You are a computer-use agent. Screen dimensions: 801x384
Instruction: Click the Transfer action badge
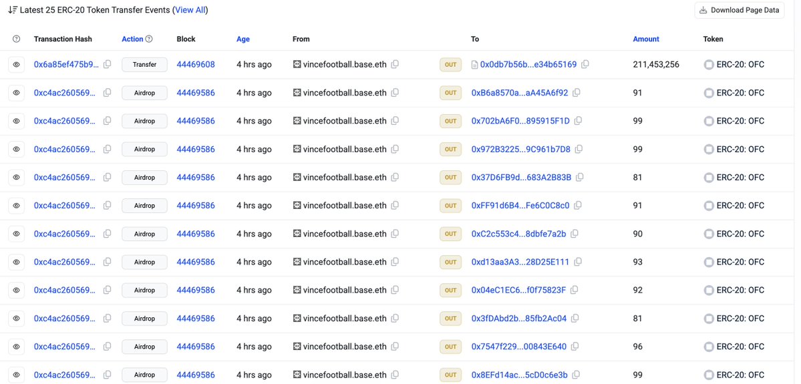click(144, 65)
